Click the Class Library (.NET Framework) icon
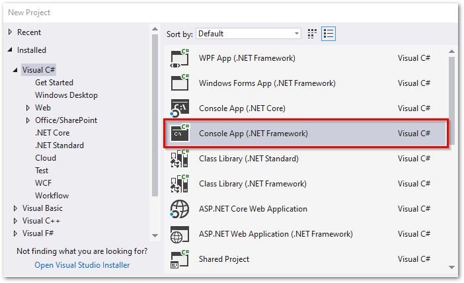This screenshot has width=464, height=283. (x=180, y=184)
